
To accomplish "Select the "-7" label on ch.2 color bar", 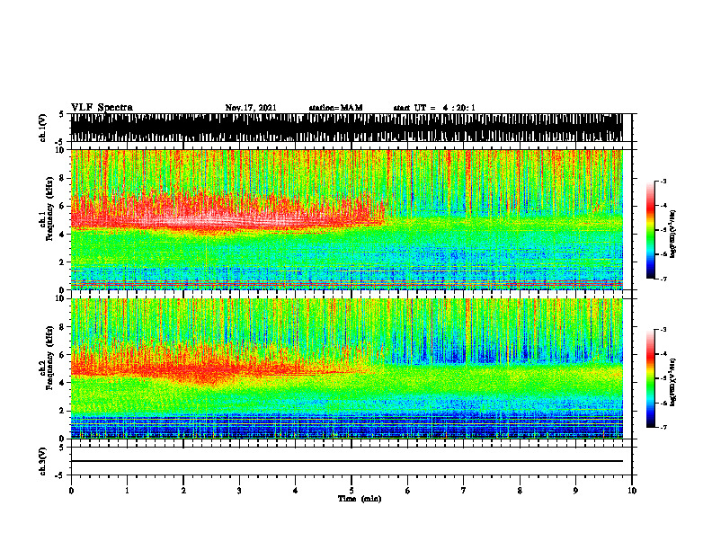I will [663, 427].
